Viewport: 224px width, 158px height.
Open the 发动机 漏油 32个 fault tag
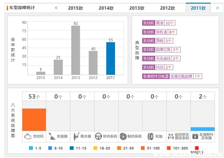159,23
